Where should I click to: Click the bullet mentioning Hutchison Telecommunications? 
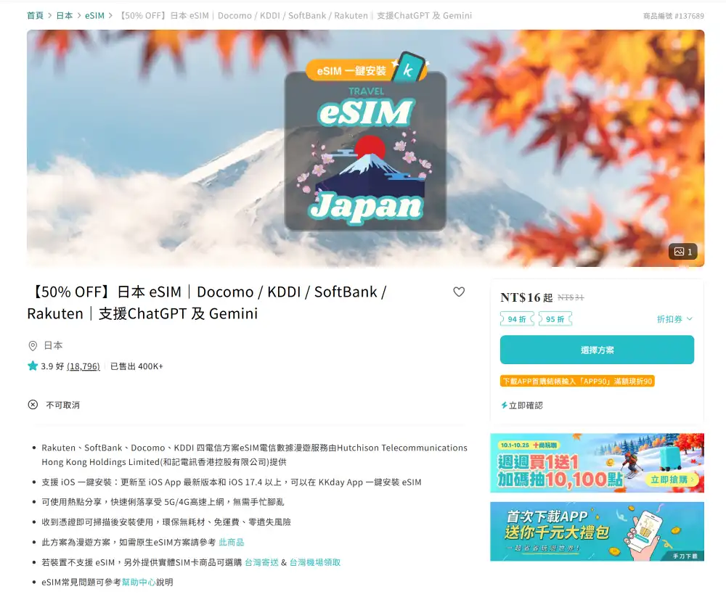click(x=255, y=455)
